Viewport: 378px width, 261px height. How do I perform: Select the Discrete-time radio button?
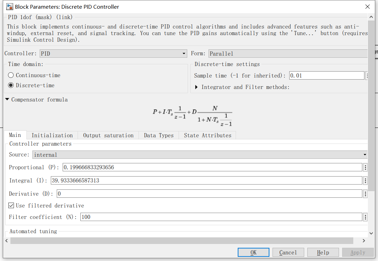11,85
